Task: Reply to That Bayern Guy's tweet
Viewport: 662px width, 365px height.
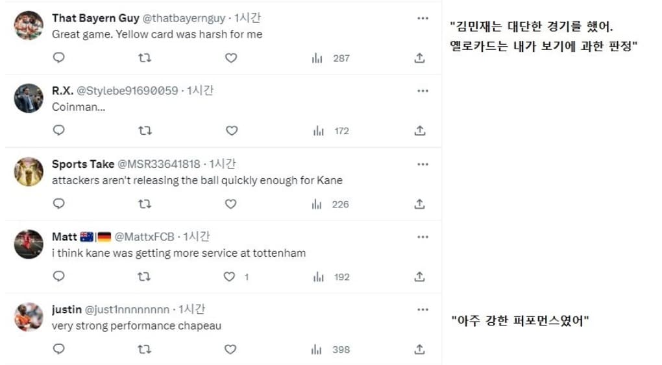Action: tap(59, 58)
